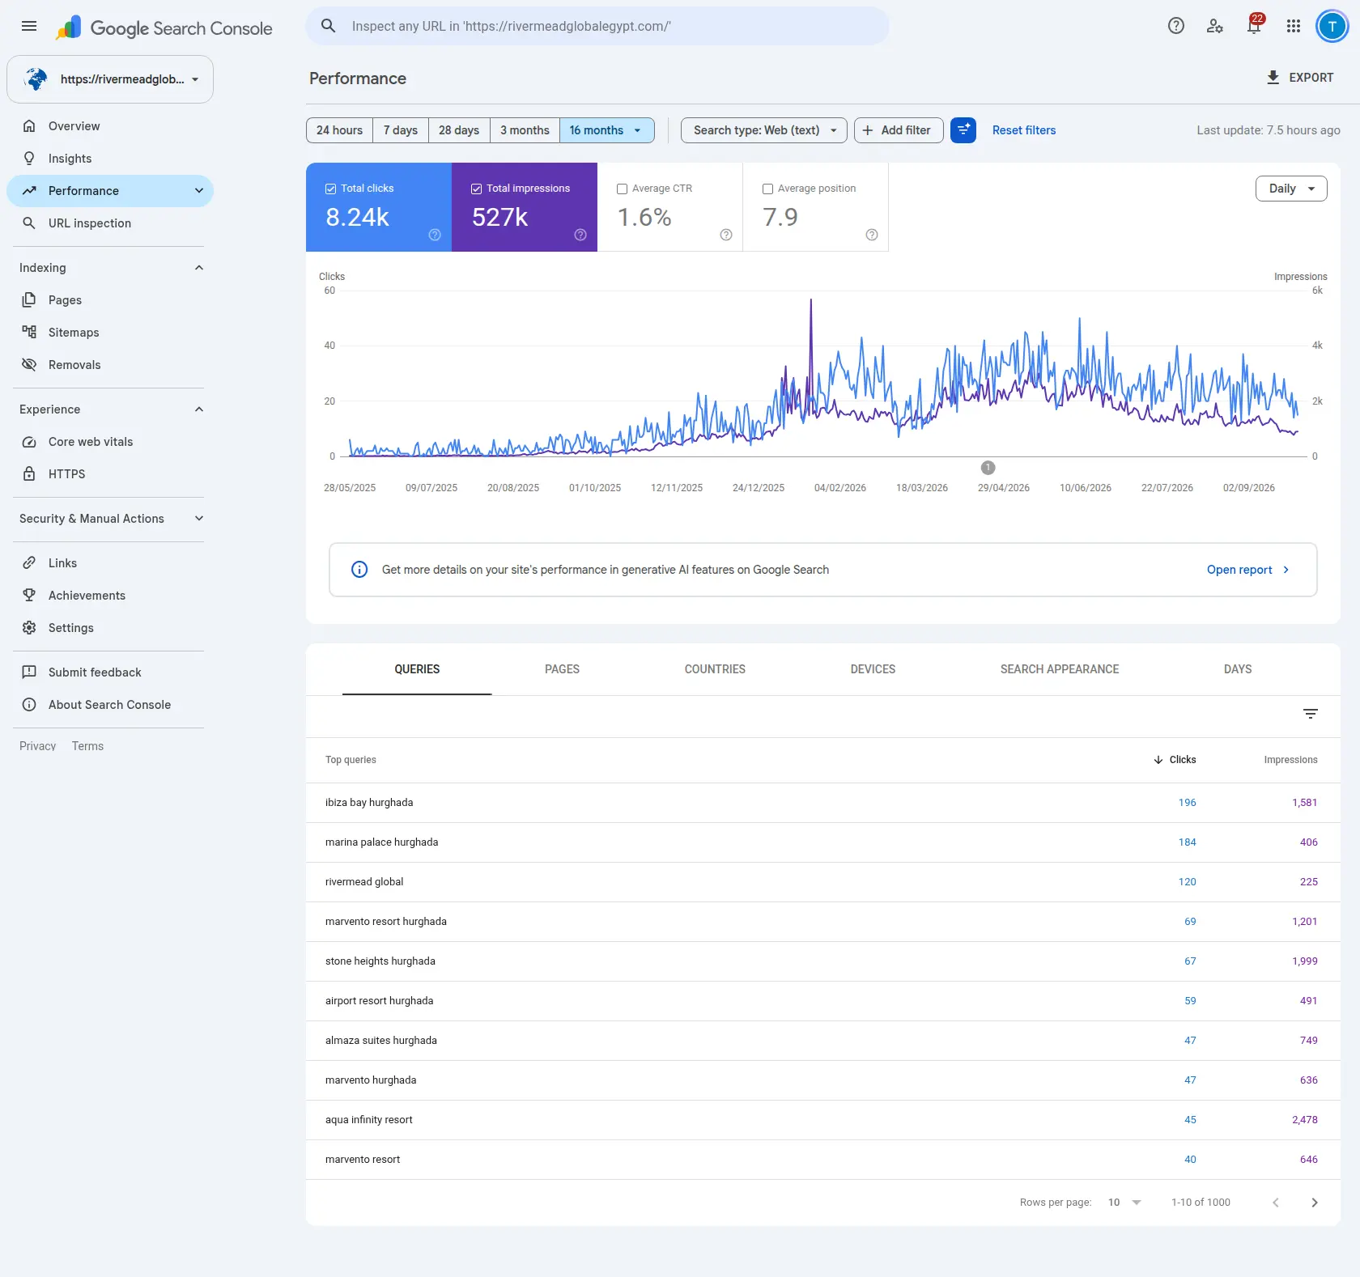Switch to the Devices tab

[x=873, y=669]
